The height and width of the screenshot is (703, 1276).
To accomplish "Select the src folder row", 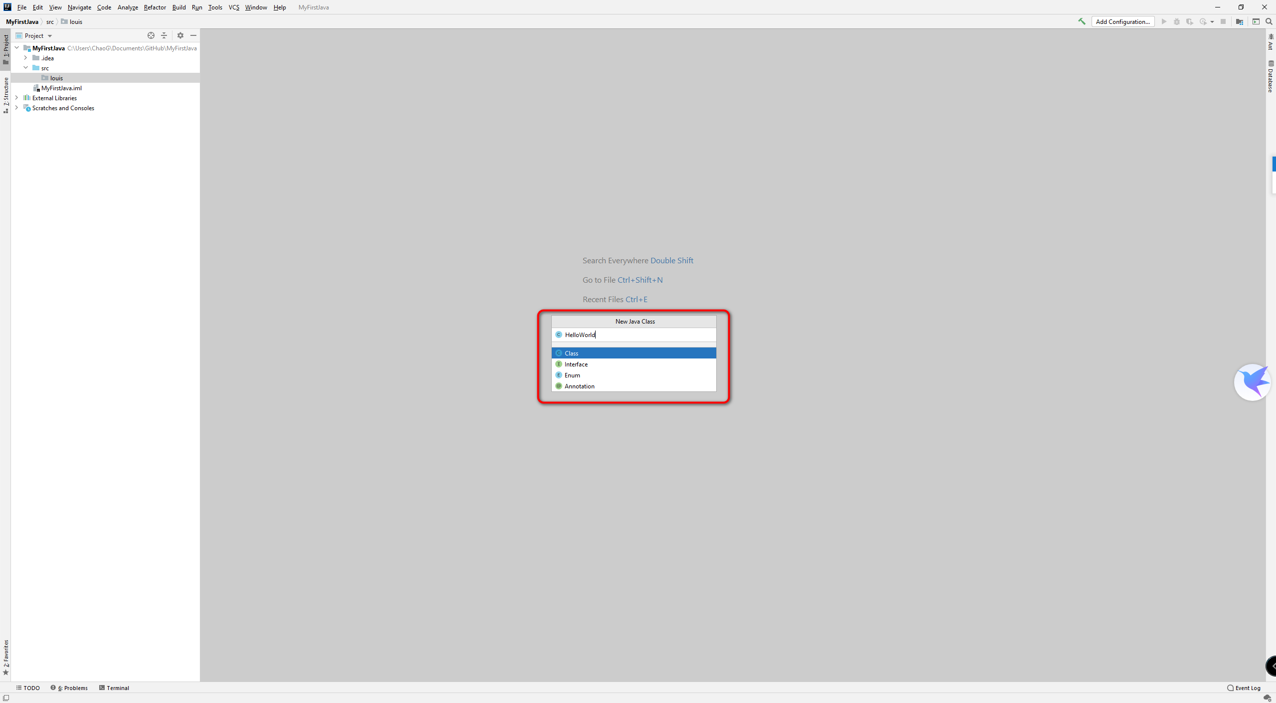I will 105,68.
